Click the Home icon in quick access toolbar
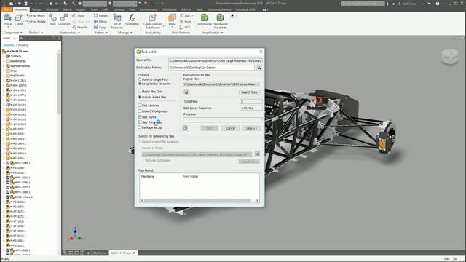Viewport: 466px width, 262px height. 51,4
